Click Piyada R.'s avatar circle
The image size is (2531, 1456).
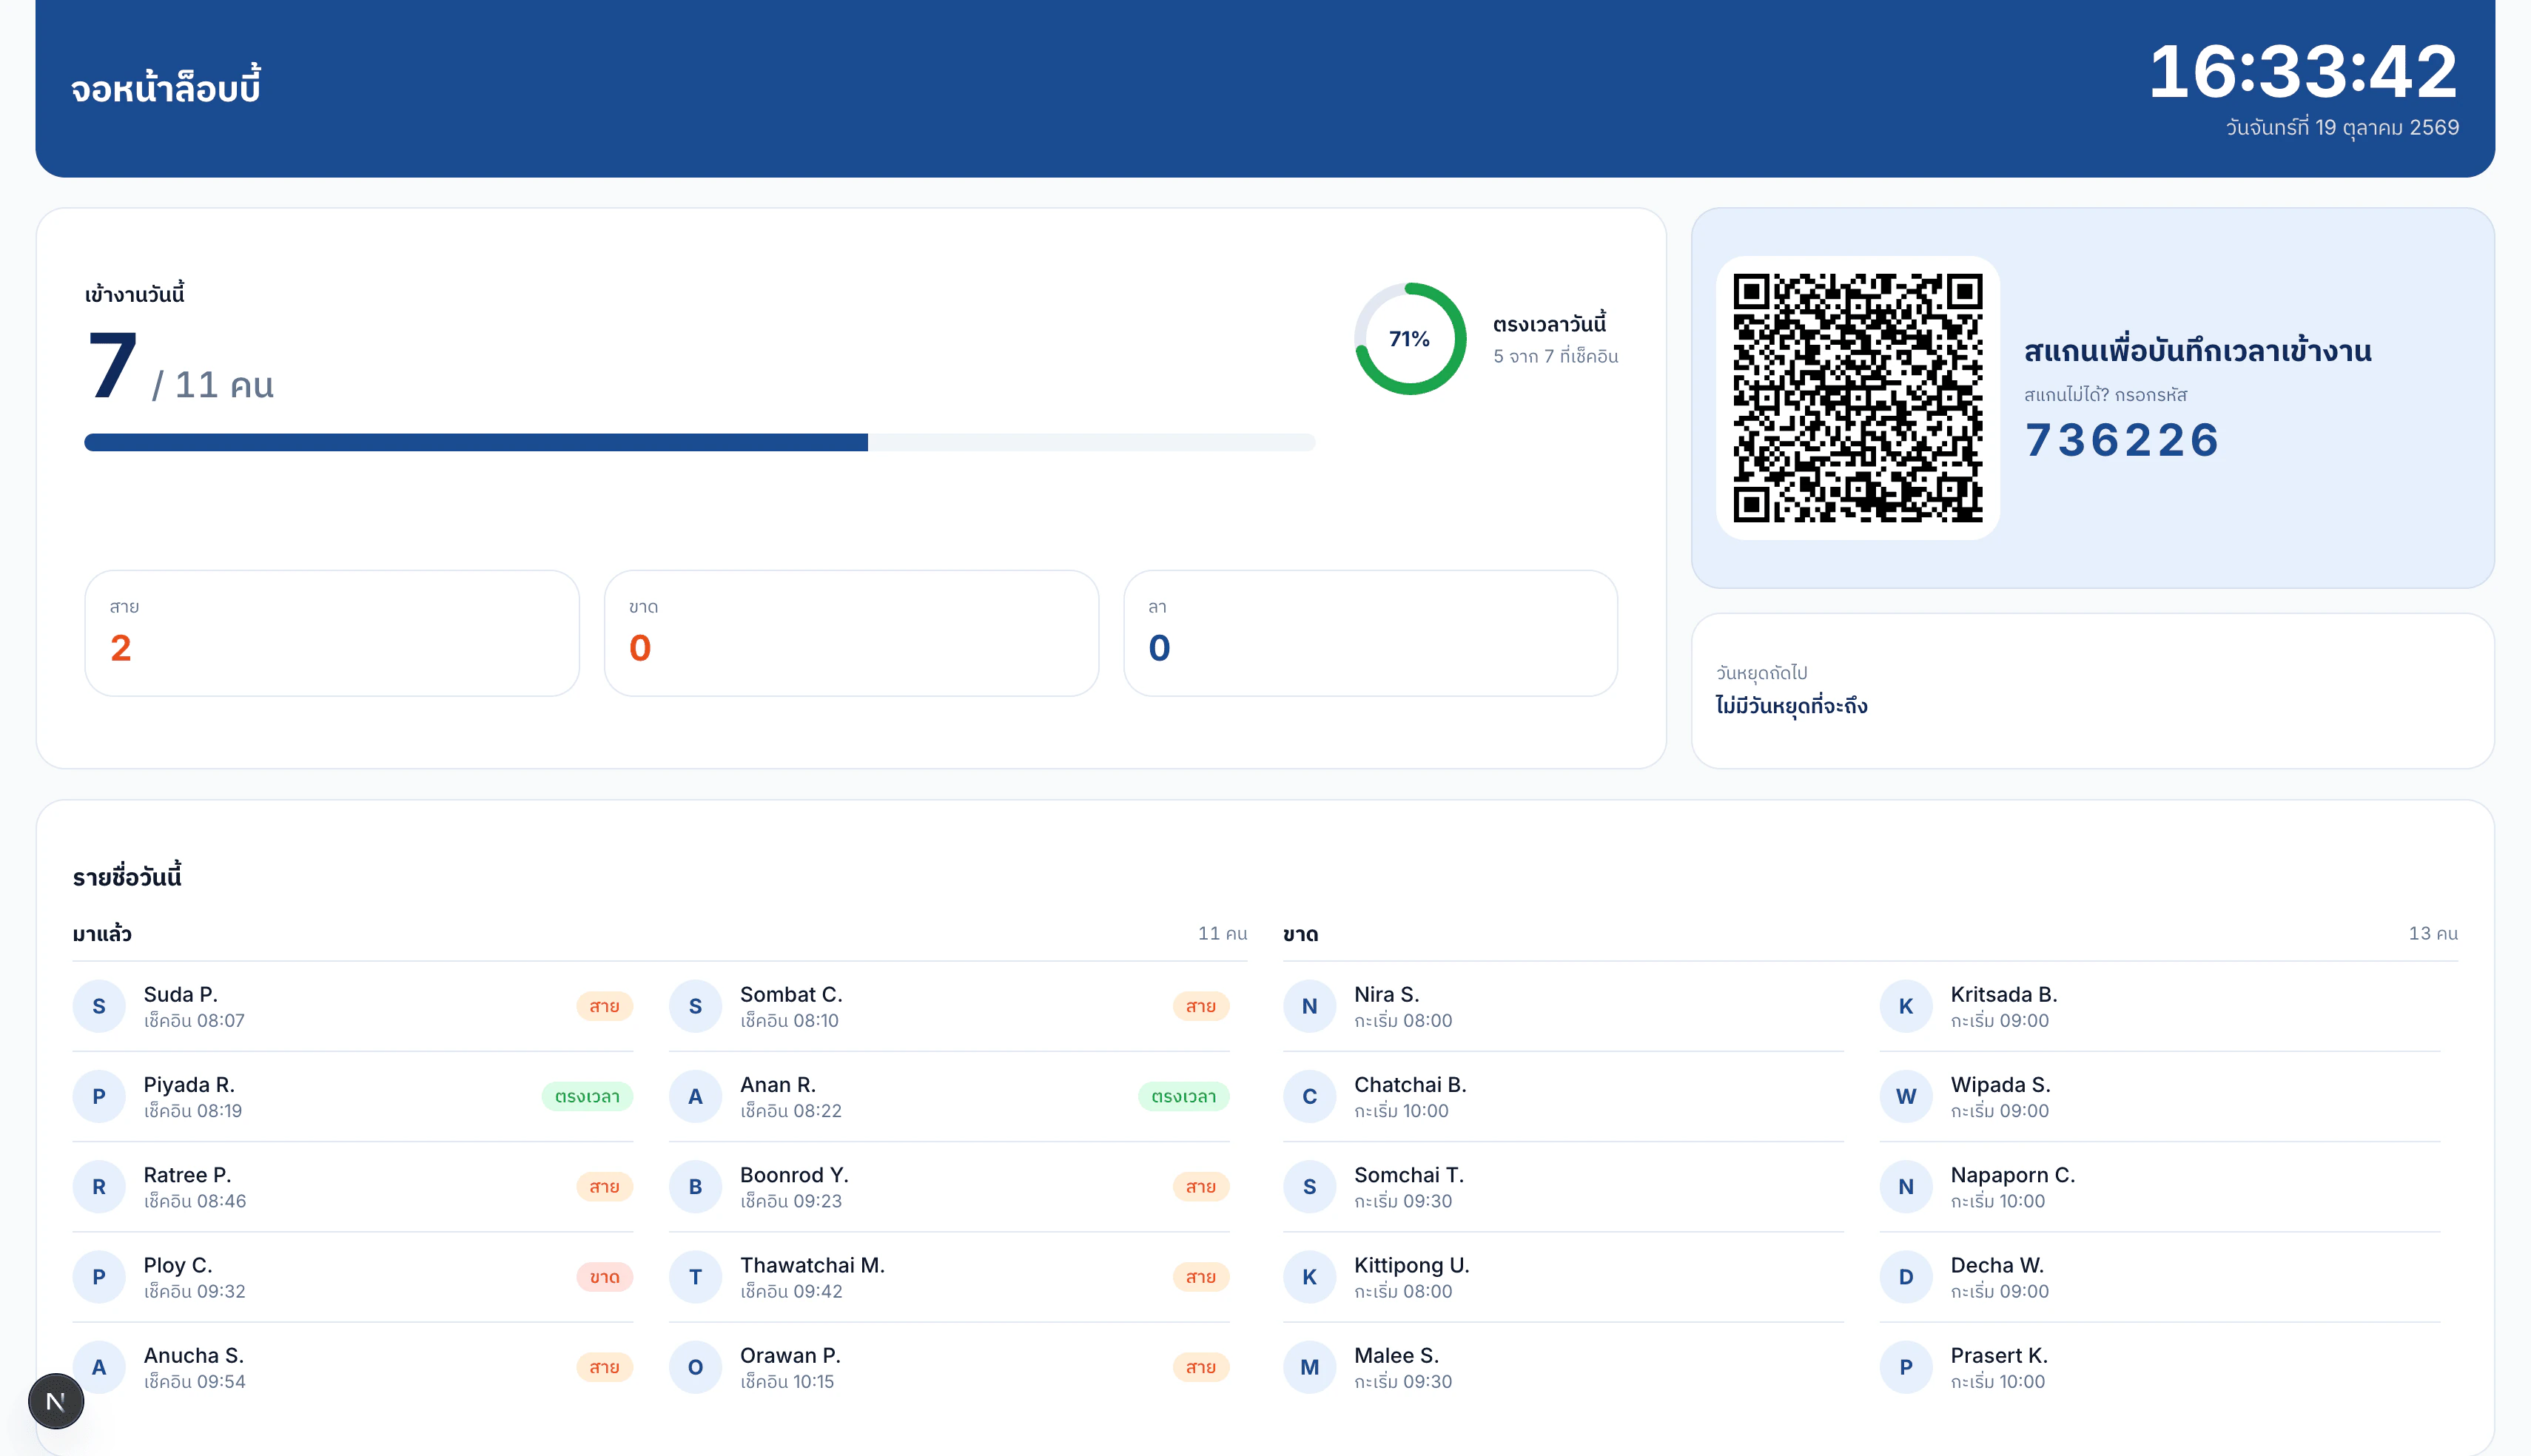click(99, 1096)
